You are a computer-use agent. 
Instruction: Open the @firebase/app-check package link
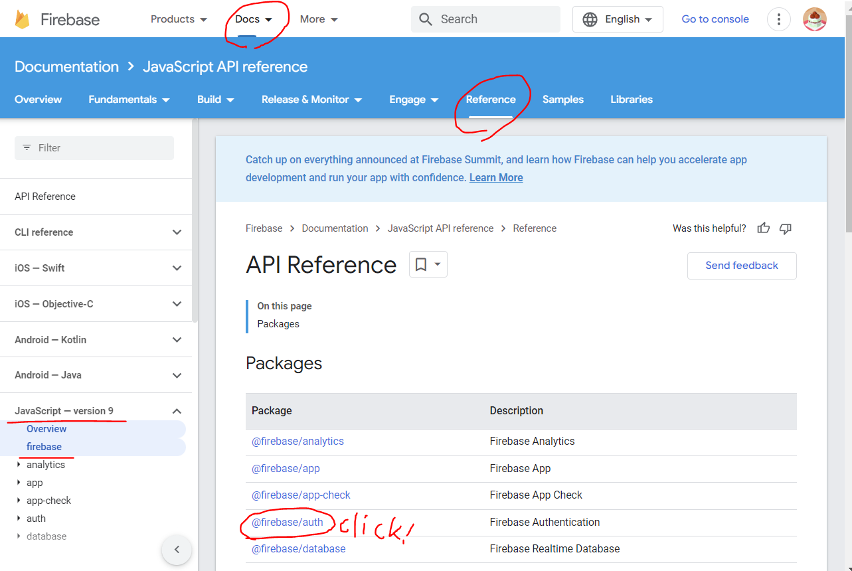click(x=301, y=495)
